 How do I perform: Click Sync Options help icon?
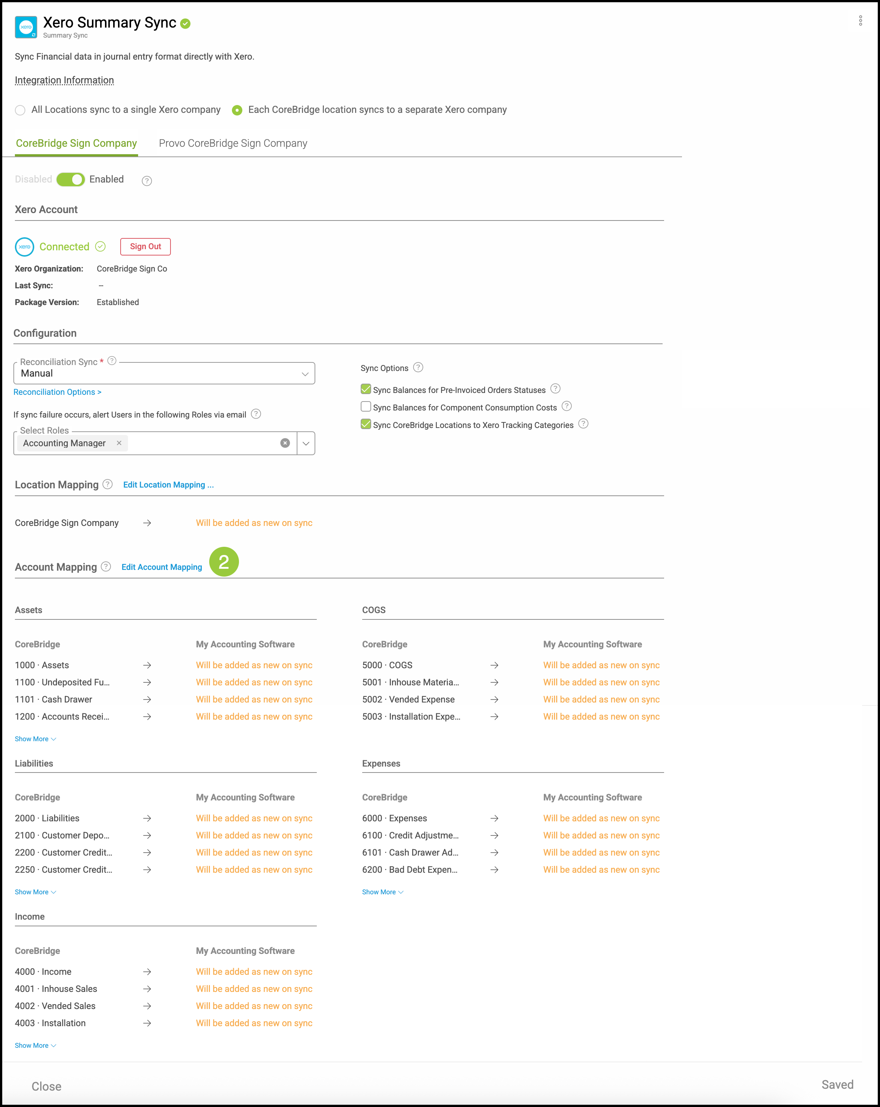(418, 368)
